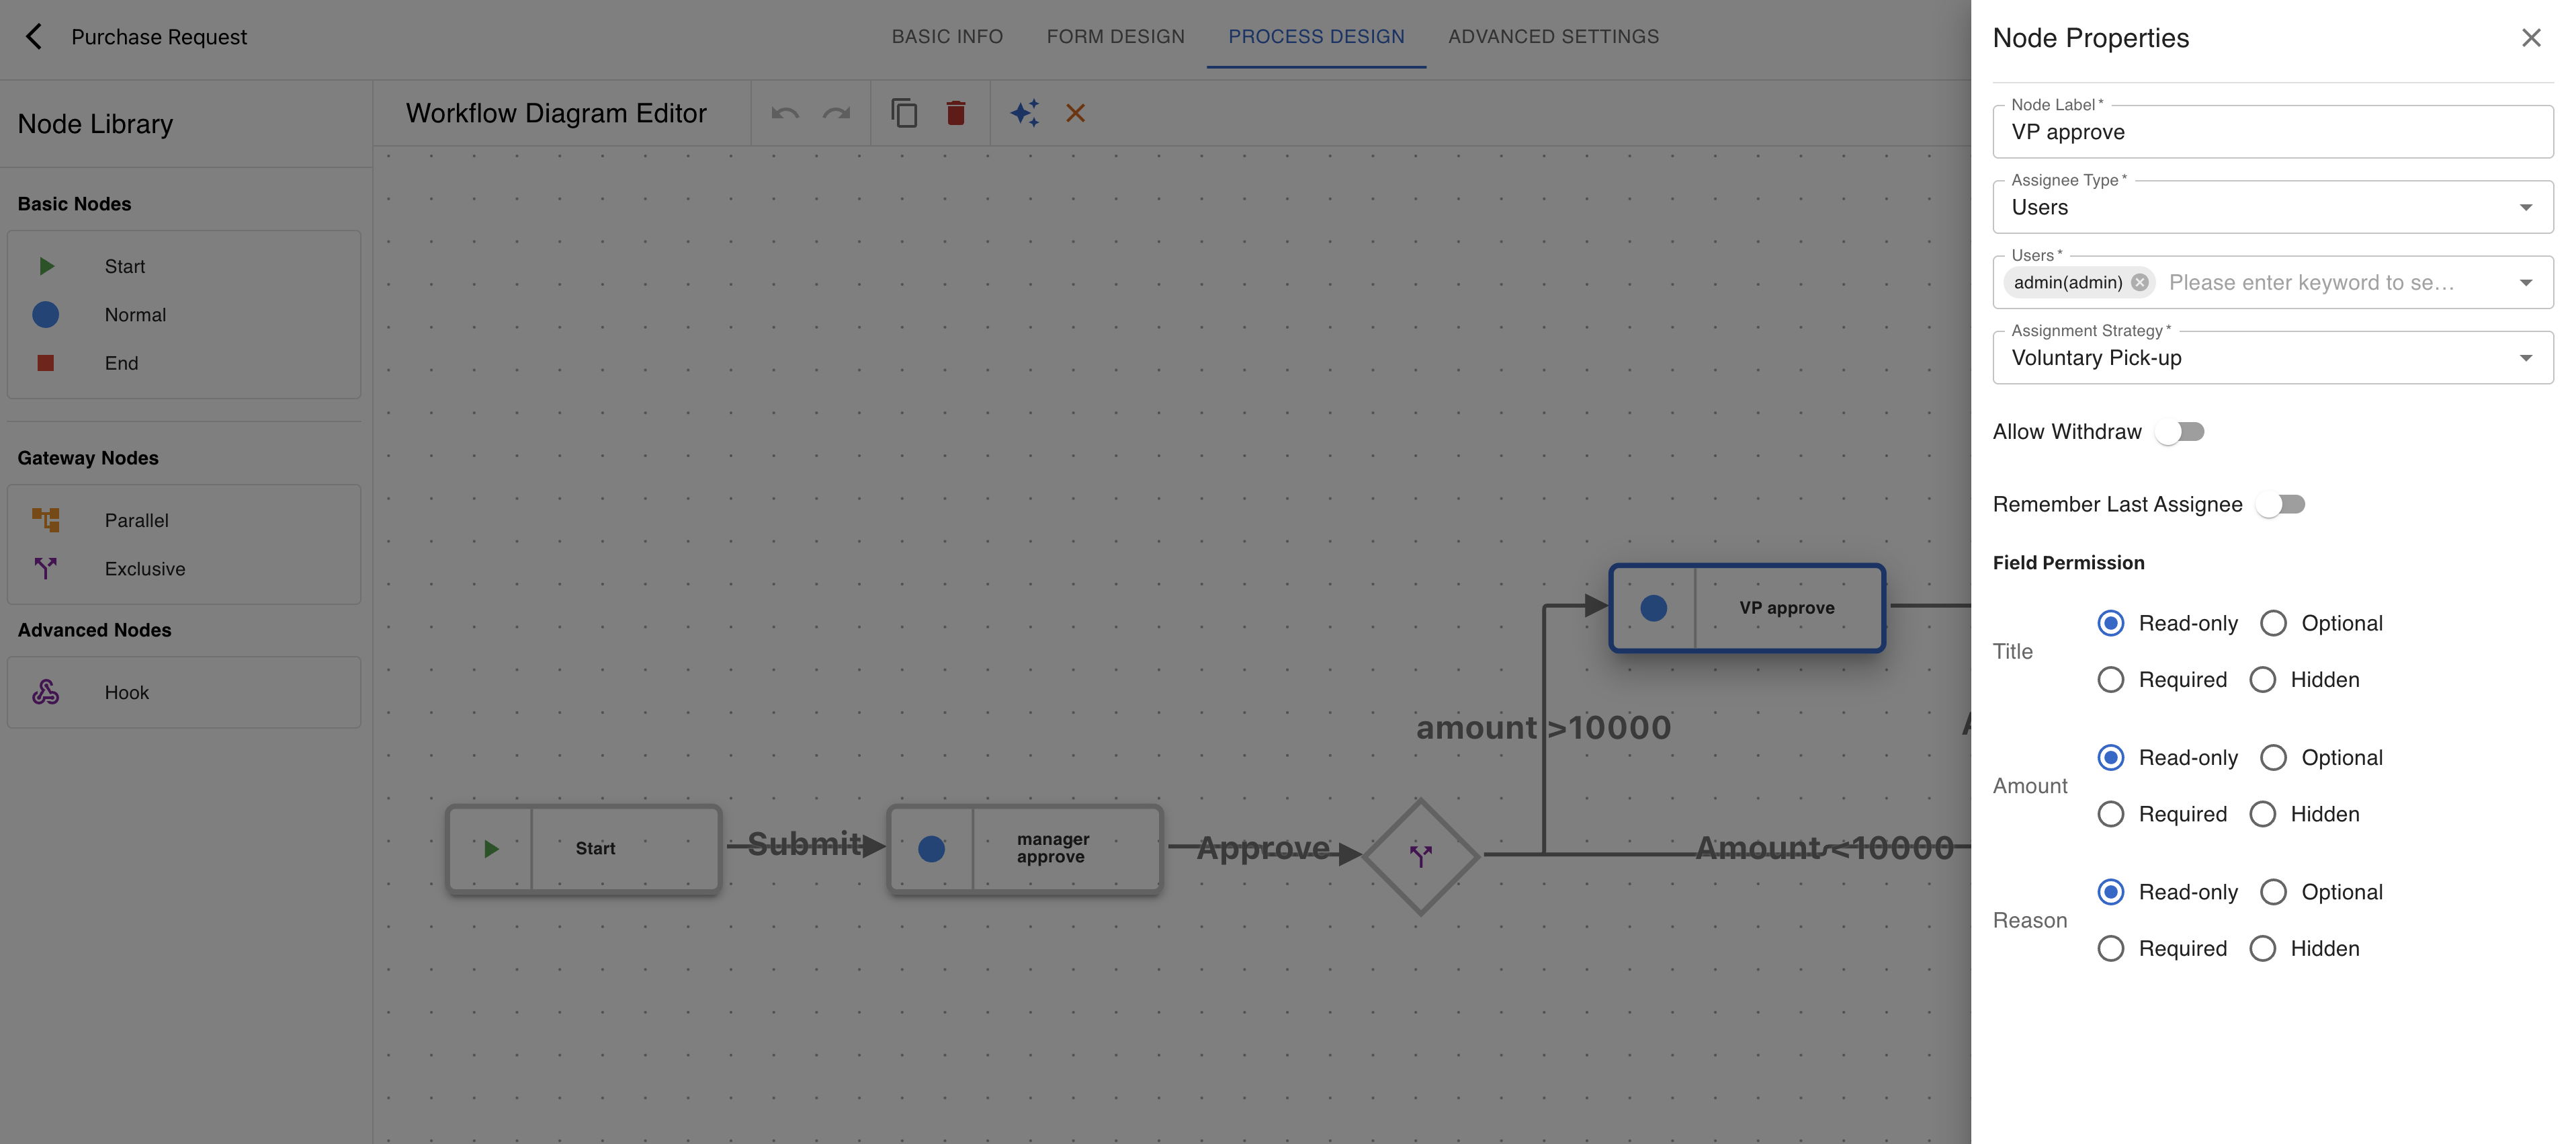Click the orange X clear icon in toolbar
This screenshot has width=2576, height=1144.
(x=1075, y=113)
